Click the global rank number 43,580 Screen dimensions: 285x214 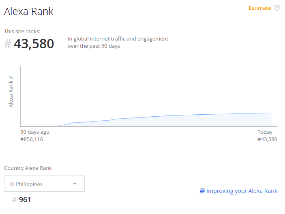(x=34, y=44)
